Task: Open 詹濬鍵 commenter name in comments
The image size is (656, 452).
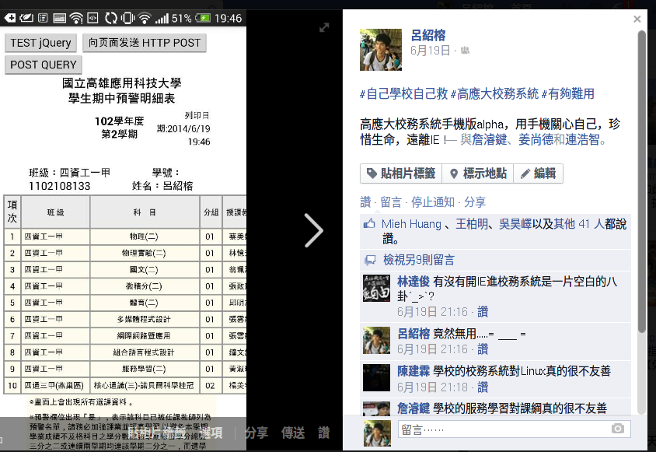Action: pyautogui.click(x=413, y=408)
